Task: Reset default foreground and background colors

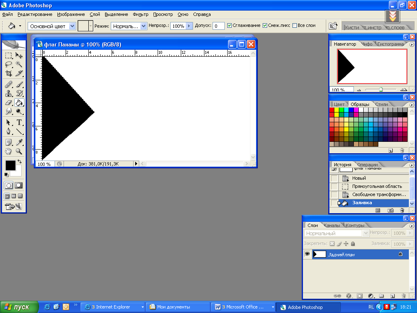Action: (7, 175)
